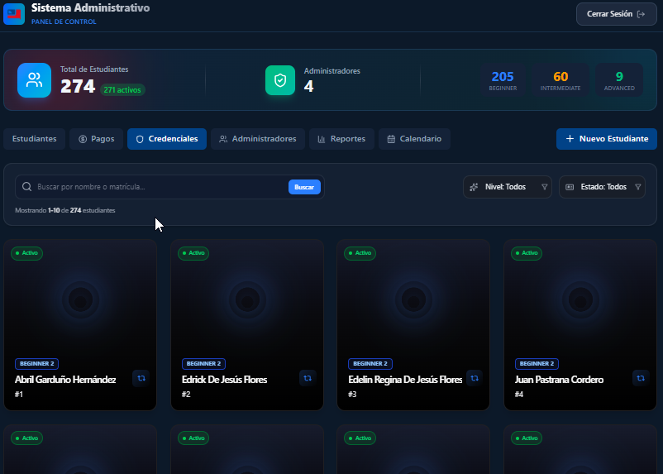Click the green shield Administradores icon
The image size is (663, 474).
tap(280, 80)
